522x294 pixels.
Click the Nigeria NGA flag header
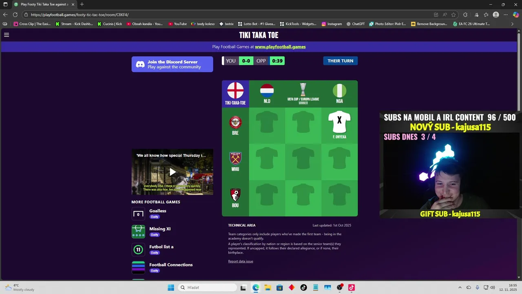pos(339,94)
